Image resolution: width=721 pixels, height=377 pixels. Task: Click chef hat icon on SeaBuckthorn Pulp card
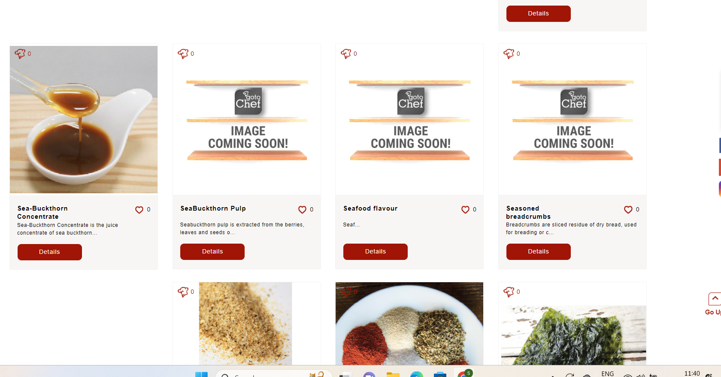point(183,54)
